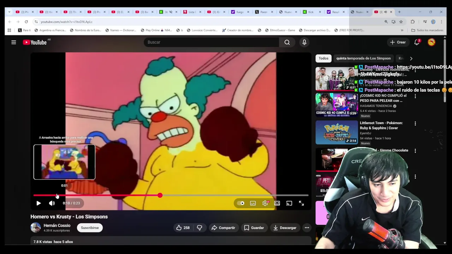Screen dimensions: 452x254
Task: Open the player settings gear
Action: point(265,203)
